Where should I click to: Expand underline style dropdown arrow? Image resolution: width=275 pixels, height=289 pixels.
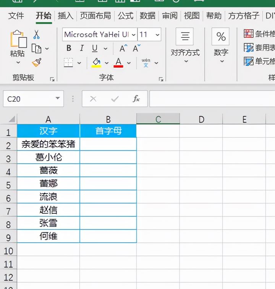(105, 49)
